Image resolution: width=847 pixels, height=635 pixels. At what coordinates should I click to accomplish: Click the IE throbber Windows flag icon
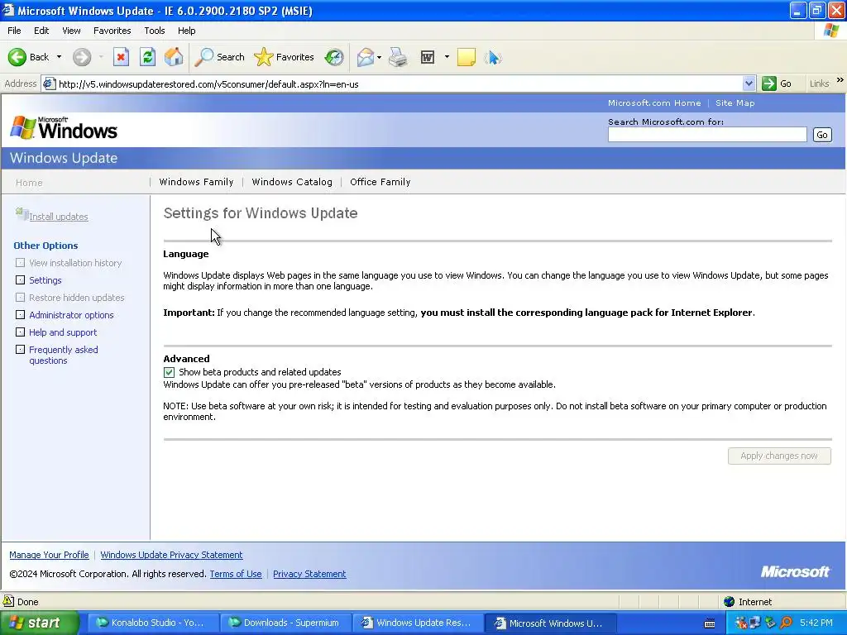coord(831,31)
